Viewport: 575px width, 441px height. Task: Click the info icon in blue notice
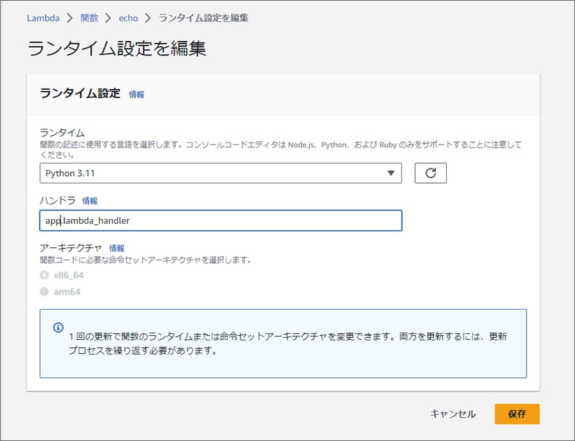(58, 327)
